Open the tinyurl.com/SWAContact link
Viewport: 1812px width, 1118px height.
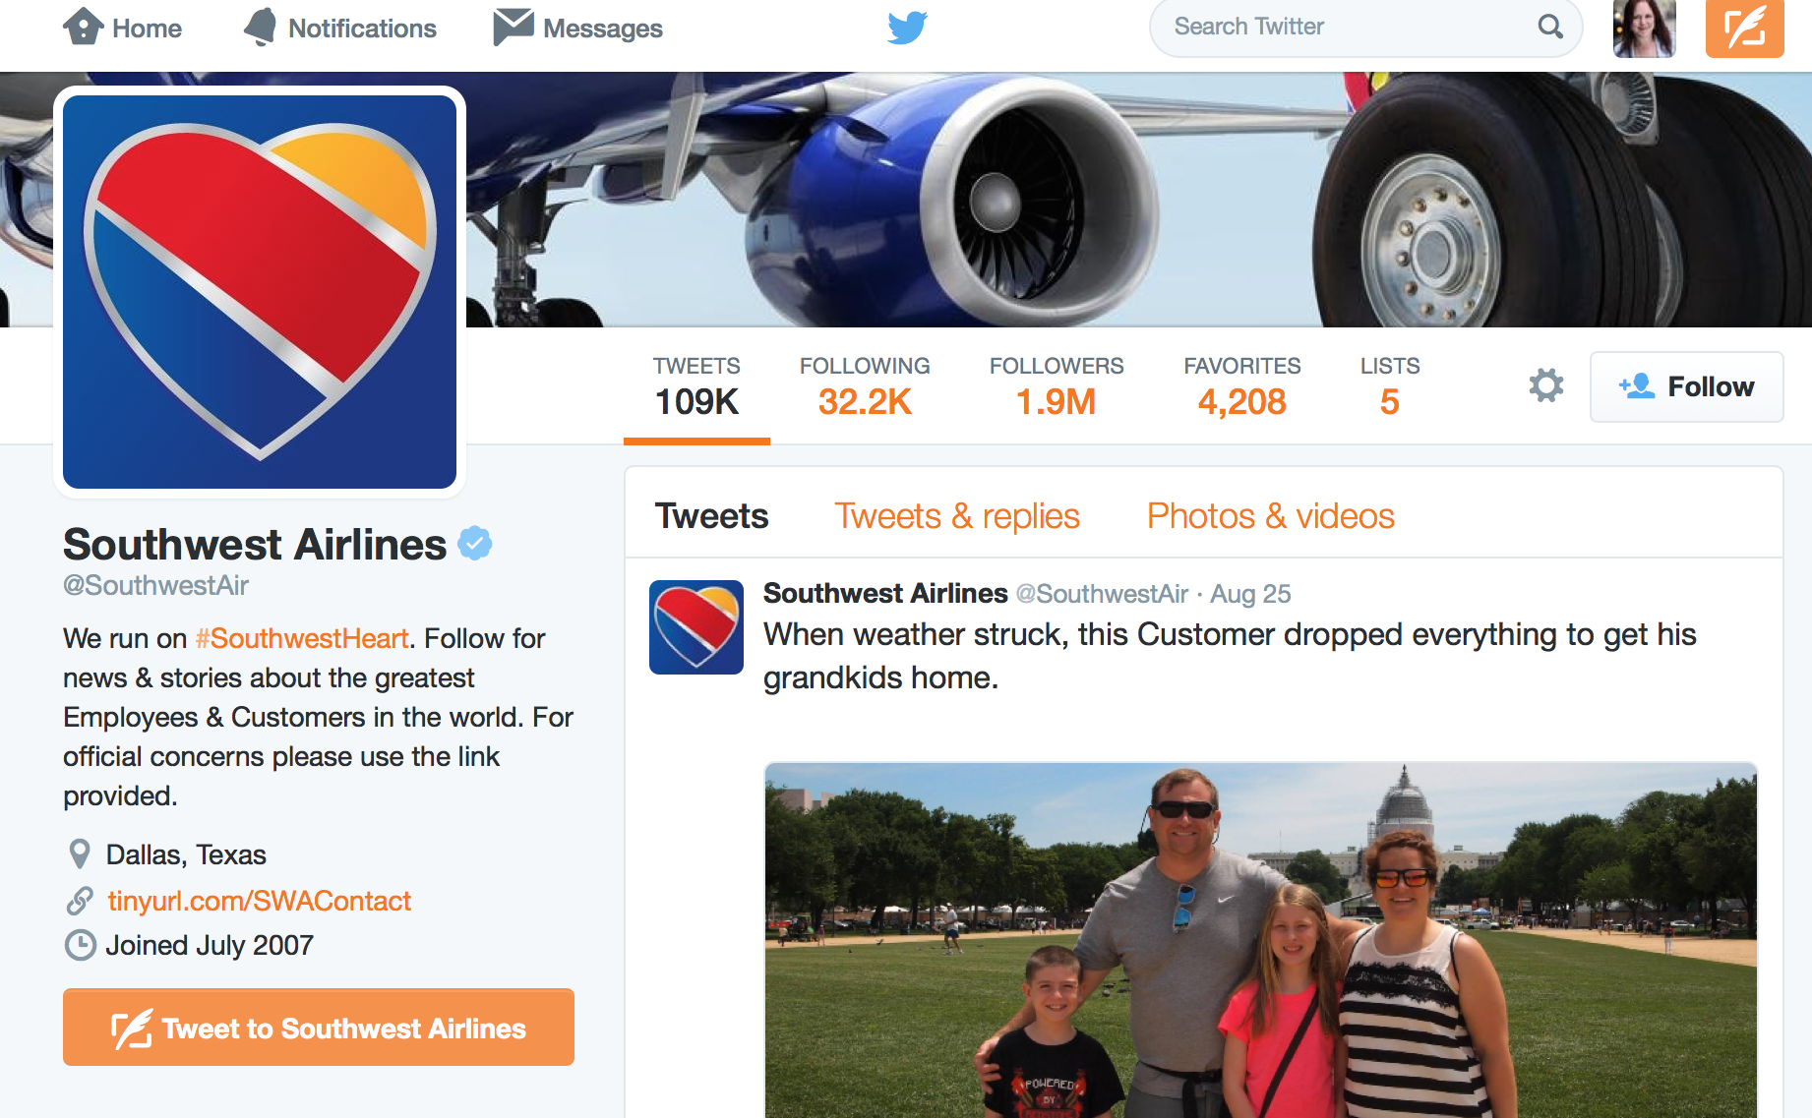click(259, 901)
